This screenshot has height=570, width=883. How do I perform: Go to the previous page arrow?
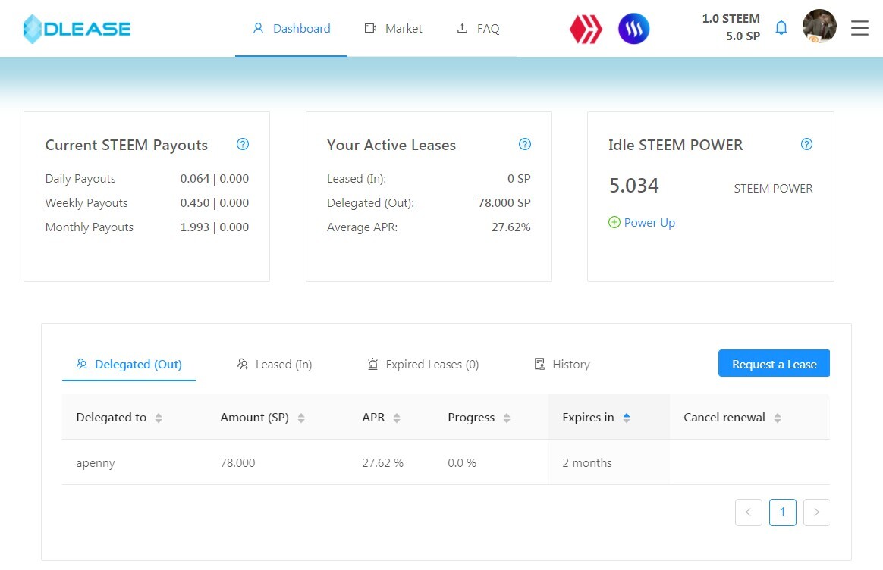[x=749, y=512]
